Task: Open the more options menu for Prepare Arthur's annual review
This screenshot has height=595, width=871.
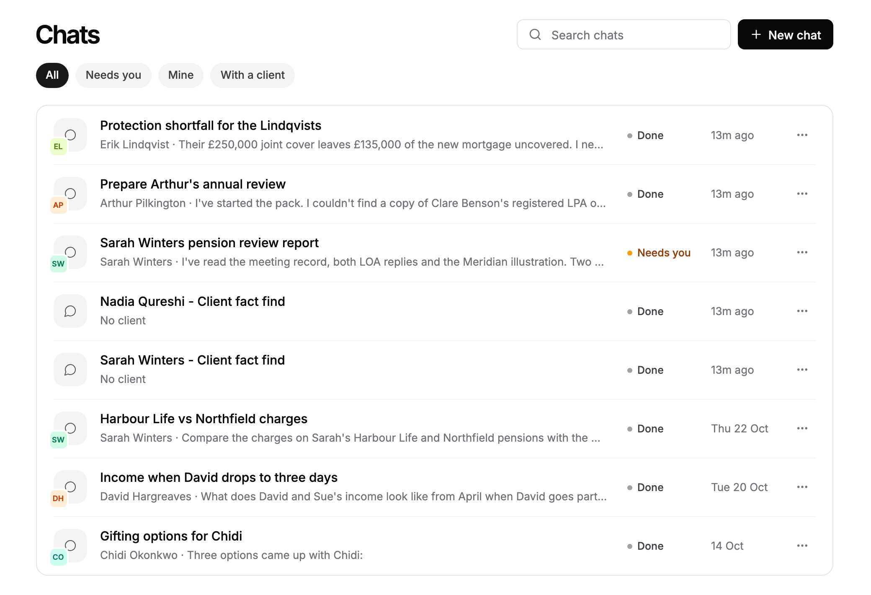Action: pos(802,194)
